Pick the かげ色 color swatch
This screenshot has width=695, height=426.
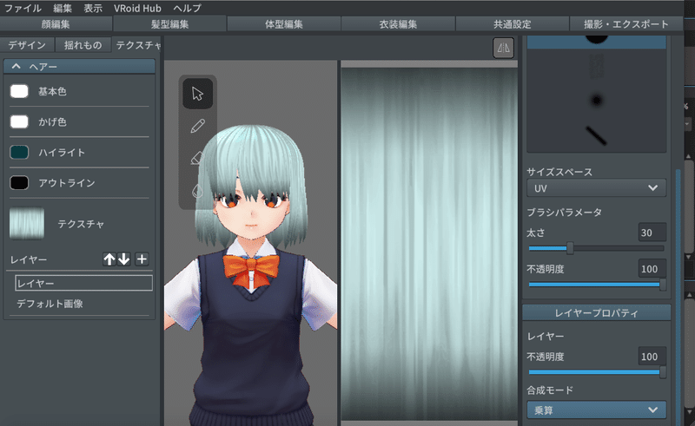point(19,121)
